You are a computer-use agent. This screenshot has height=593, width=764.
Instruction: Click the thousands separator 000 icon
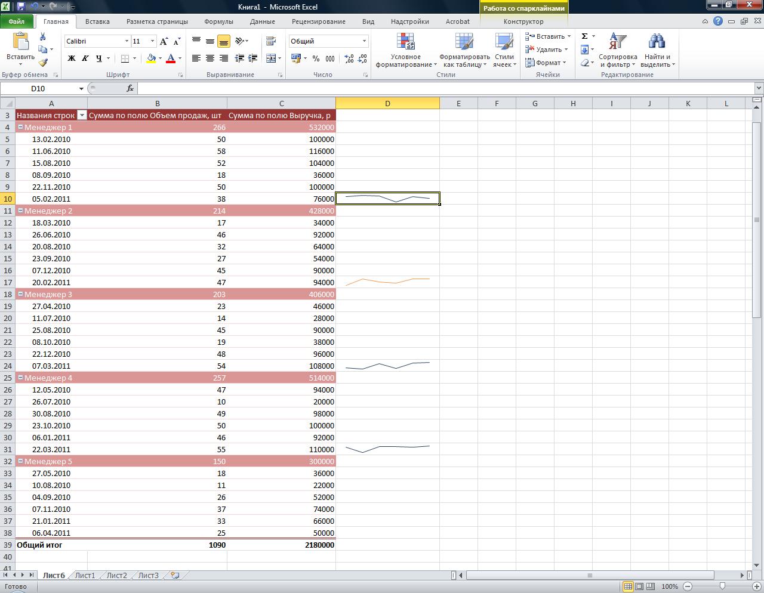pyautogui.click(x=330, y=58)
